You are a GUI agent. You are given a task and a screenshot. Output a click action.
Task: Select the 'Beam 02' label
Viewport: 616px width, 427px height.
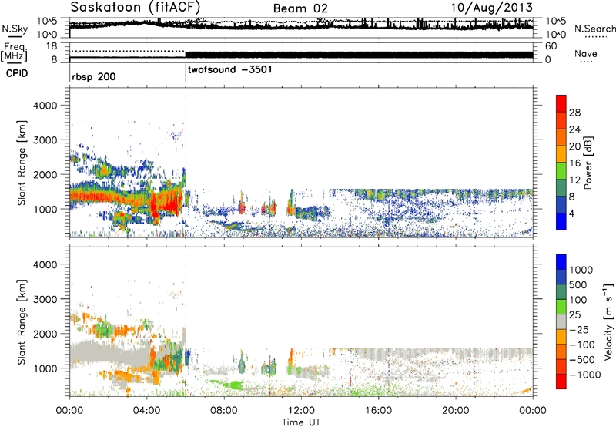pyautogui.click(x=300, y=8)
